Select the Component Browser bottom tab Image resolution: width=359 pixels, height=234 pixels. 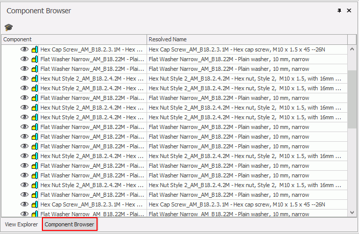pos(69,224)
